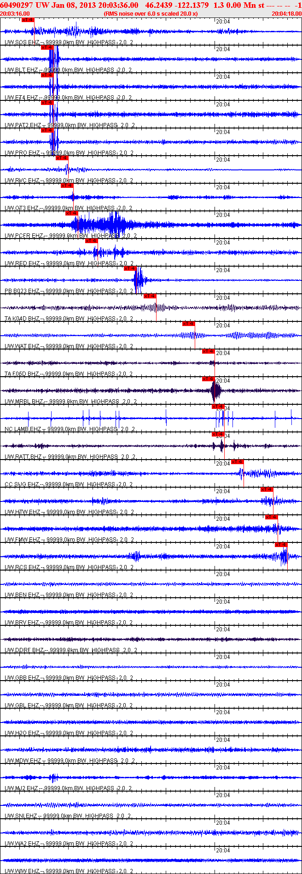Click the UW.DDRF BHZ station label

pyautogui.click(x=24, y=650)
